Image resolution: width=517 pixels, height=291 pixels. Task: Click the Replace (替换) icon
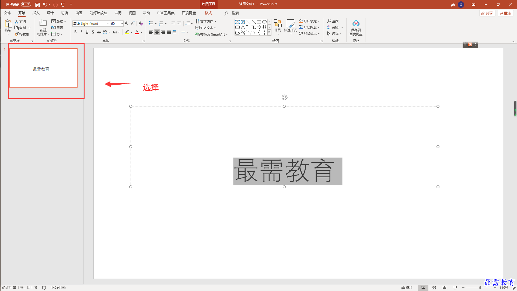(x=329, y=27)
